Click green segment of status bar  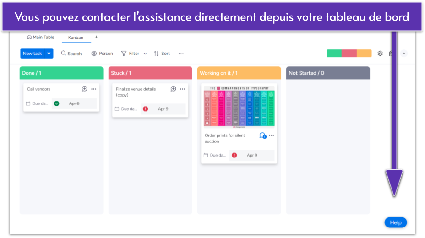334,54
